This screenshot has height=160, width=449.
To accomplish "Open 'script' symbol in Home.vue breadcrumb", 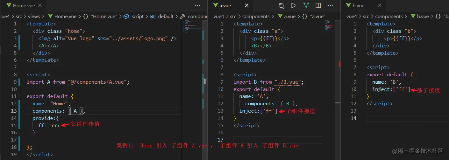I will pos(134,17).
